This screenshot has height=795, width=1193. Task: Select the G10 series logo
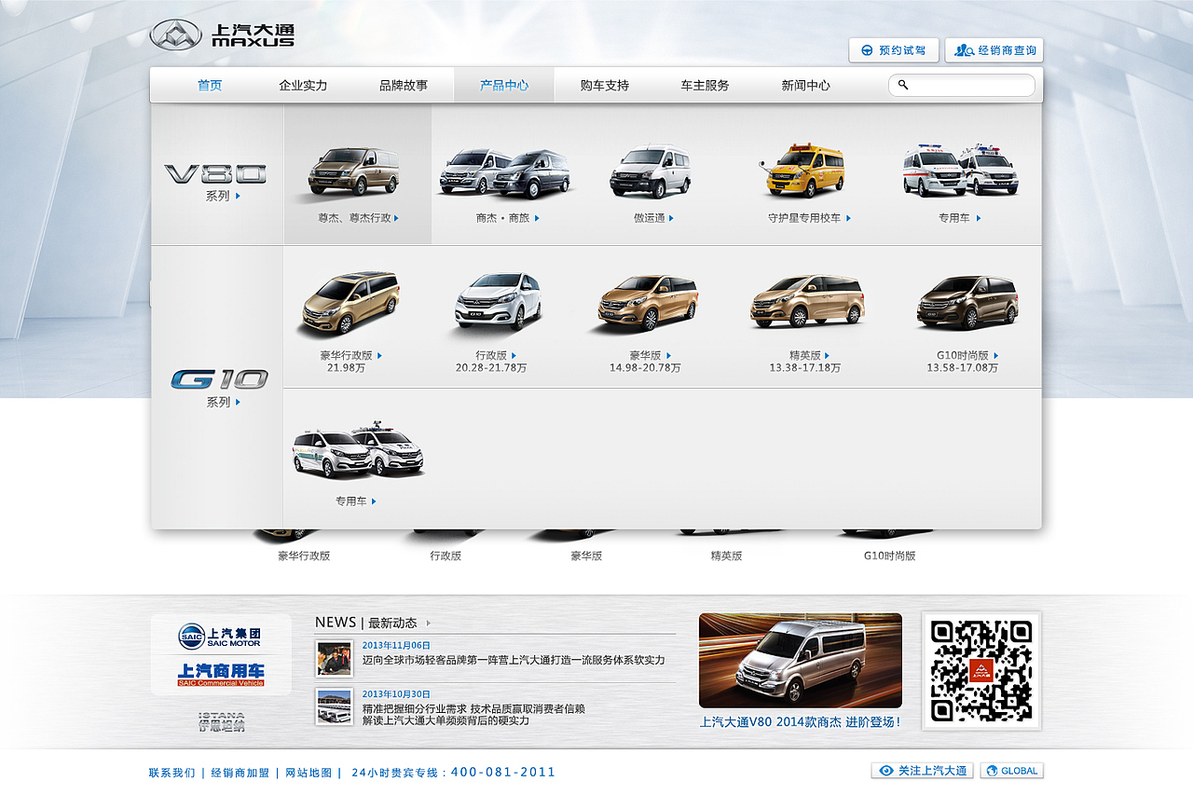click(x=219, y=379)
